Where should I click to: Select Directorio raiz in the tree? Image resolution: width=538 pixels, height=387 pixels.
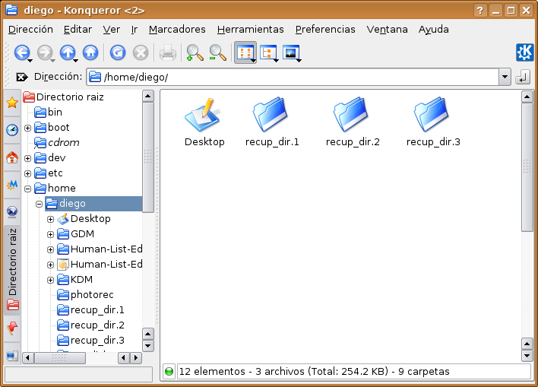click(x=64, y=97)
